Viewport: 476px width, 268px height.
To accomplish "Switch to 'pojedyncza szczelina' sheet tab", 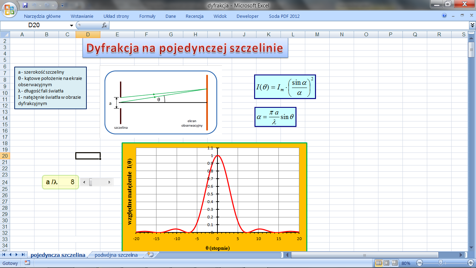I will click(58, 255).
